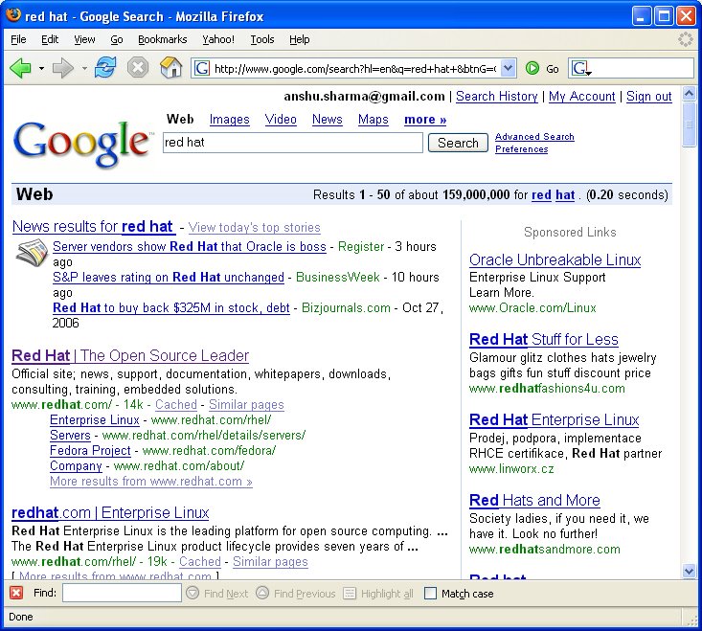The width and height of the screenshot is (702, 631).
Task: Toggle the Match case checkbox
Action: [x=430, y=594]
